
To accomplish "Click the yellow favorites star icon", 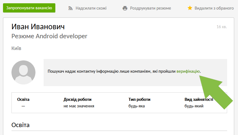I will click(190, 8).
